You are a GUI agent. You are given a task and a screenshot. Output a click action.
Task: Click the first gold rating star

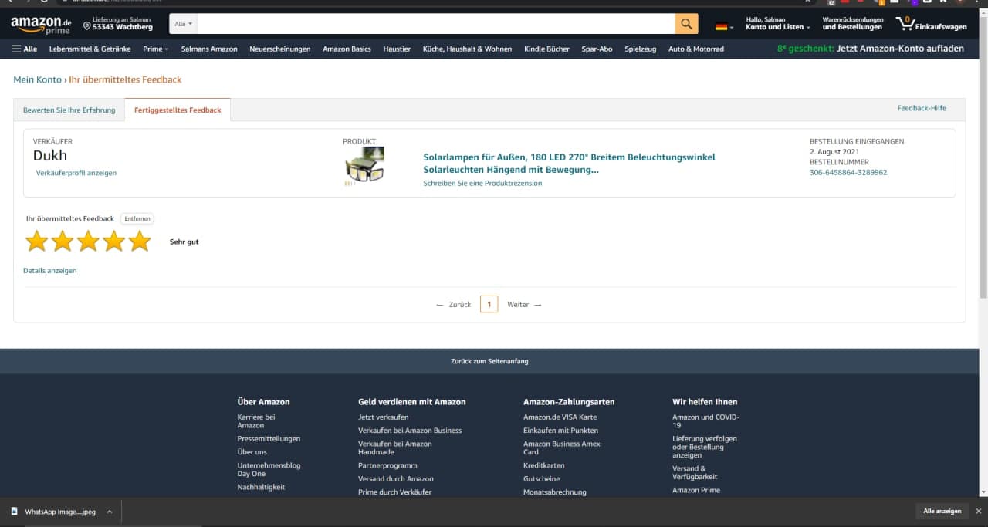tap(36, 242)
